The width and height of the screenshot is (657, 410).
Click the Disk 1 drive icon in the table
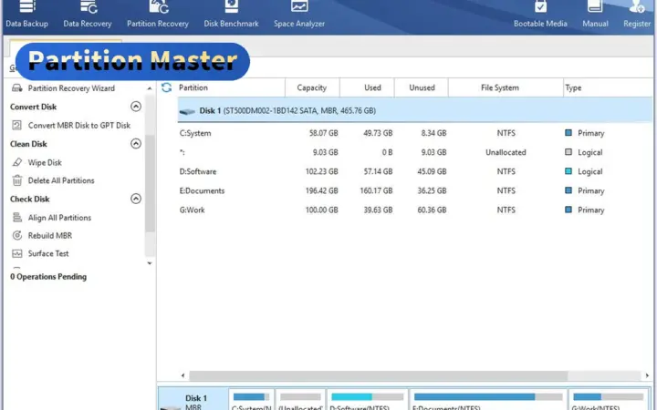pyautogui.click(x=187, y=111)
